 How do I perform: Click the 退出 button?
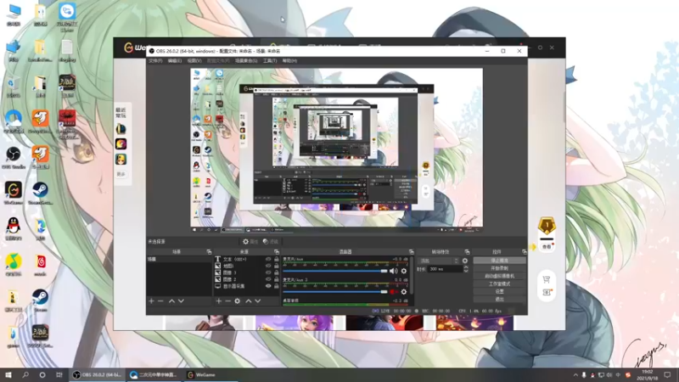tap(499, 300)
